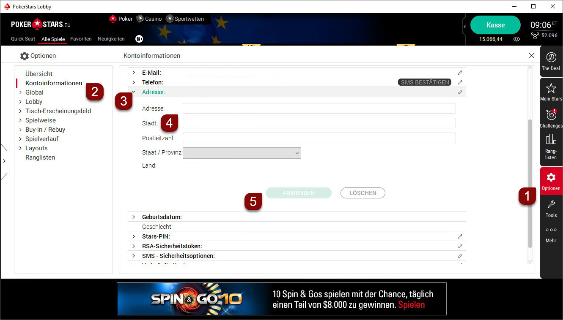Click into the Adresse input field
This screenshot has height=320, width=563.
[x=319, y=108]
